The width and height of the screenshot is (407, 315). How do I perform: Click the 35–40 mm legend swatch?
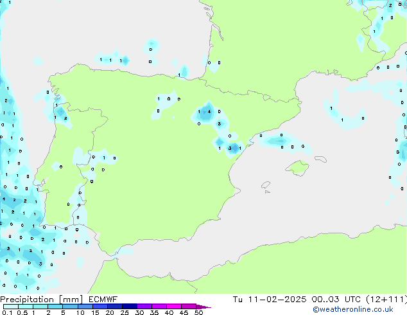coord(159,307)
